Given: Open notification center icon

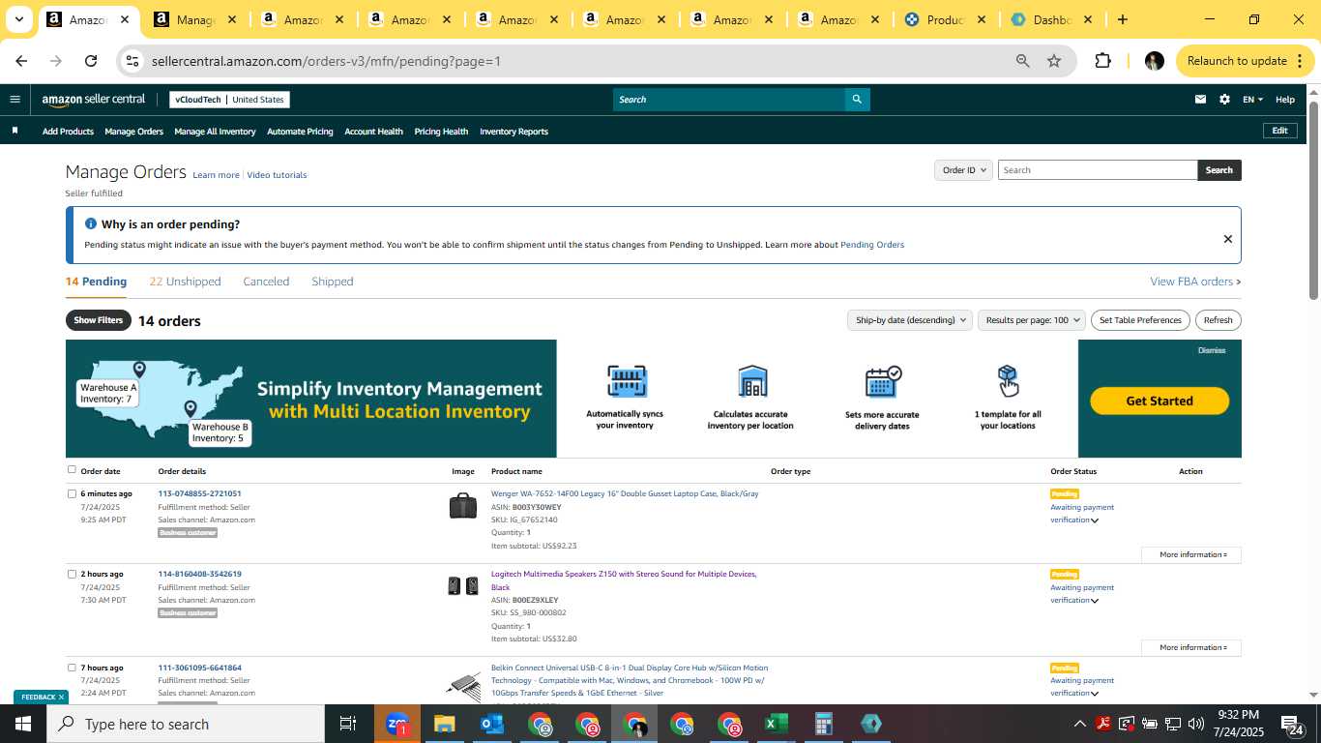Looking at the screenshot, I should [1292, 724].
